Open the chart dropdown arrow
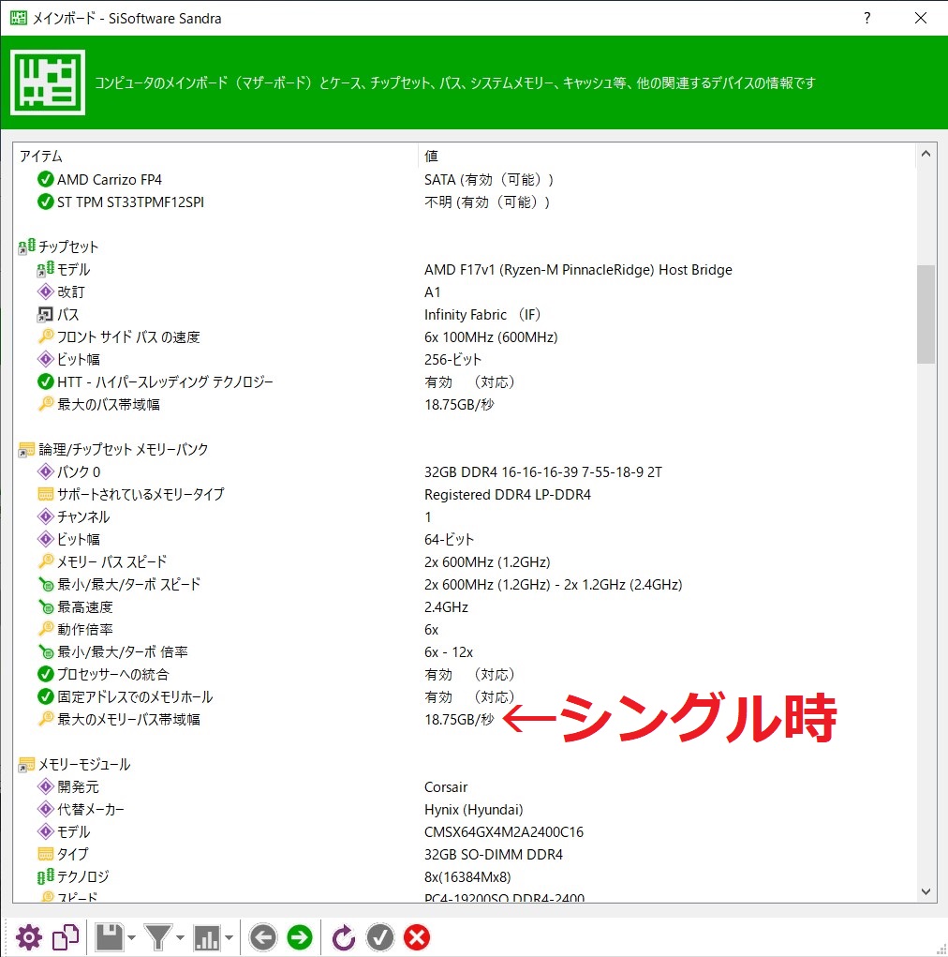948x957 pixels. [229, 937]
